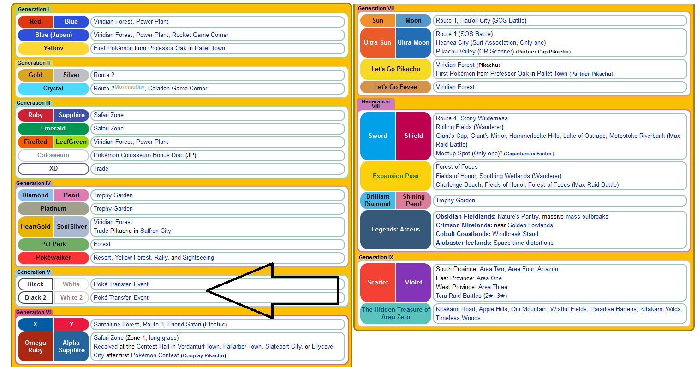Open the Friend Safari link
Viewport: 697px width, 367px height.
(185, 325)
